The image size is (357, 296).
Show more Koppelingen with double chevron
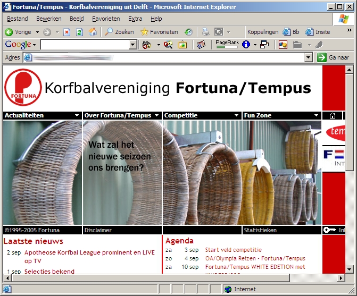[x=349, y=30]
